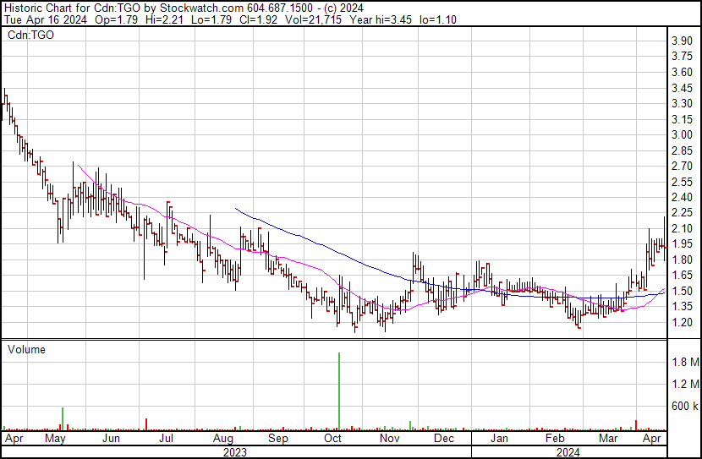Screen dimensions: 702x459
Task: Click the 'Cl=1.92' closing price text
Action: [x=257, y=19]
